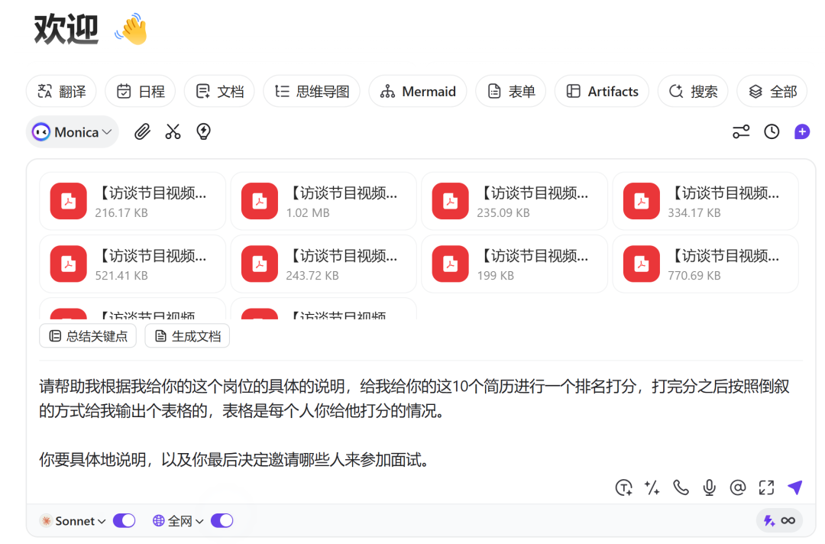
Task: Open the 1.02 MB PDF attachment card
Action: [x=323, y=201]
